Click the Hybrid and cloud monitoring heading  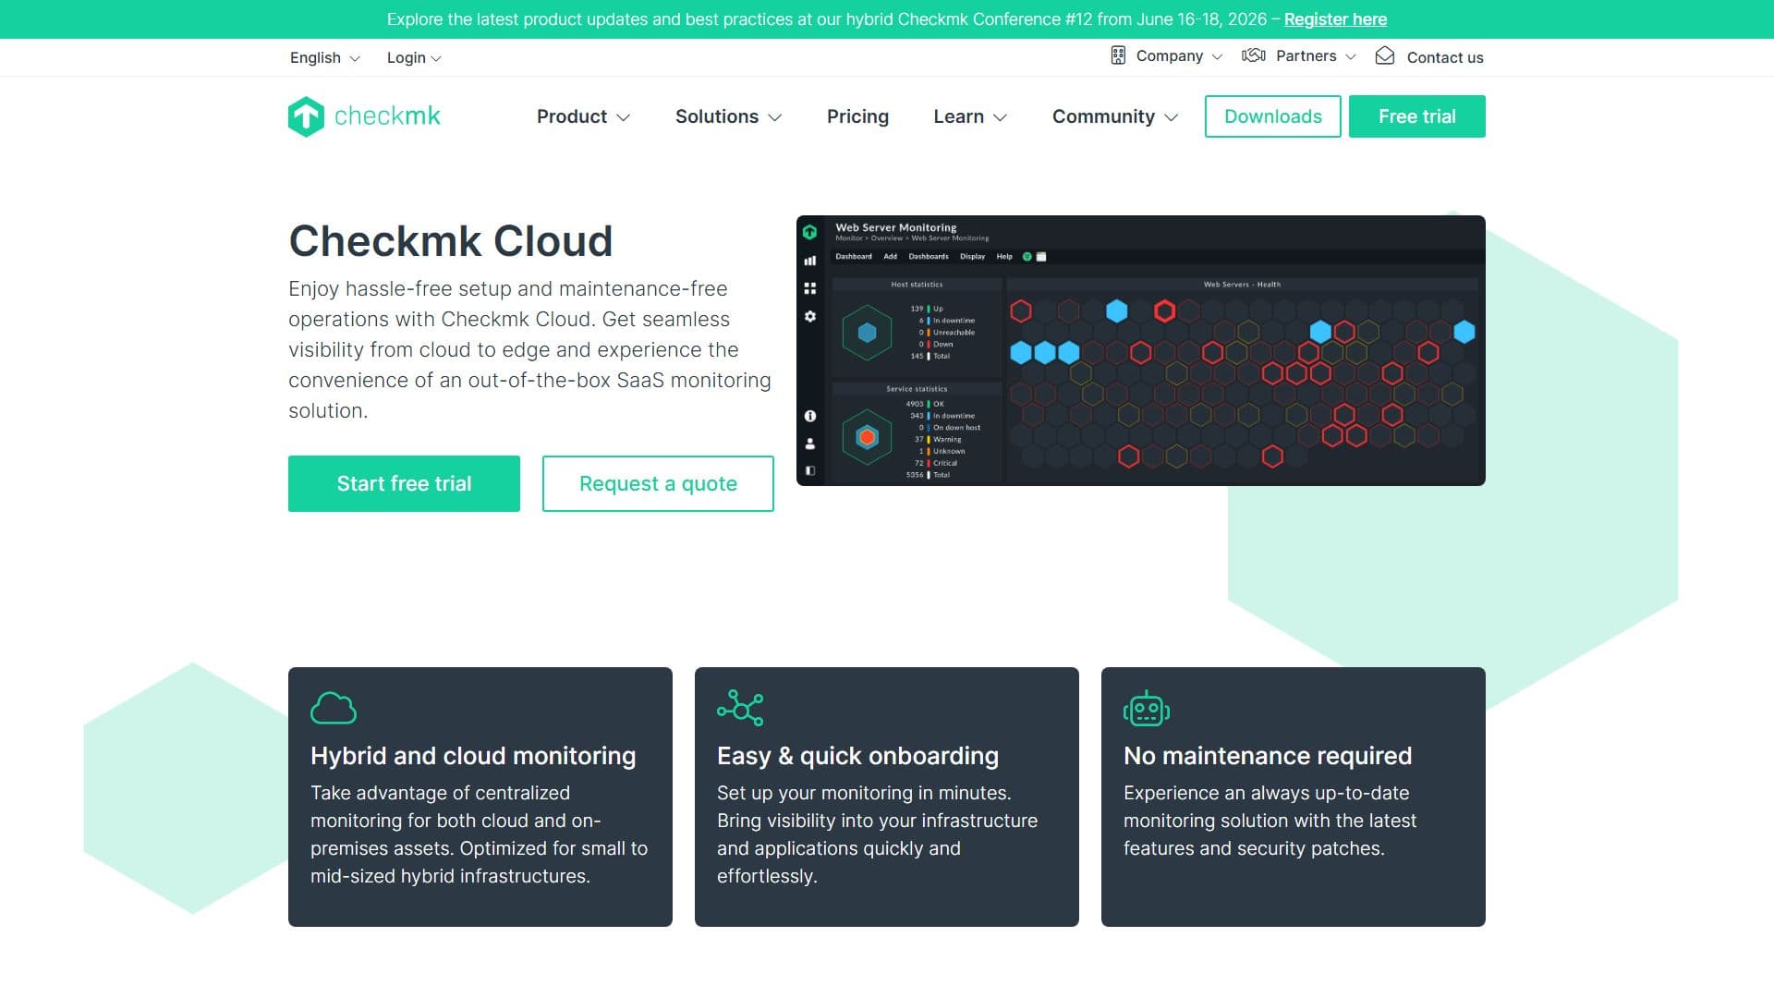473,756
